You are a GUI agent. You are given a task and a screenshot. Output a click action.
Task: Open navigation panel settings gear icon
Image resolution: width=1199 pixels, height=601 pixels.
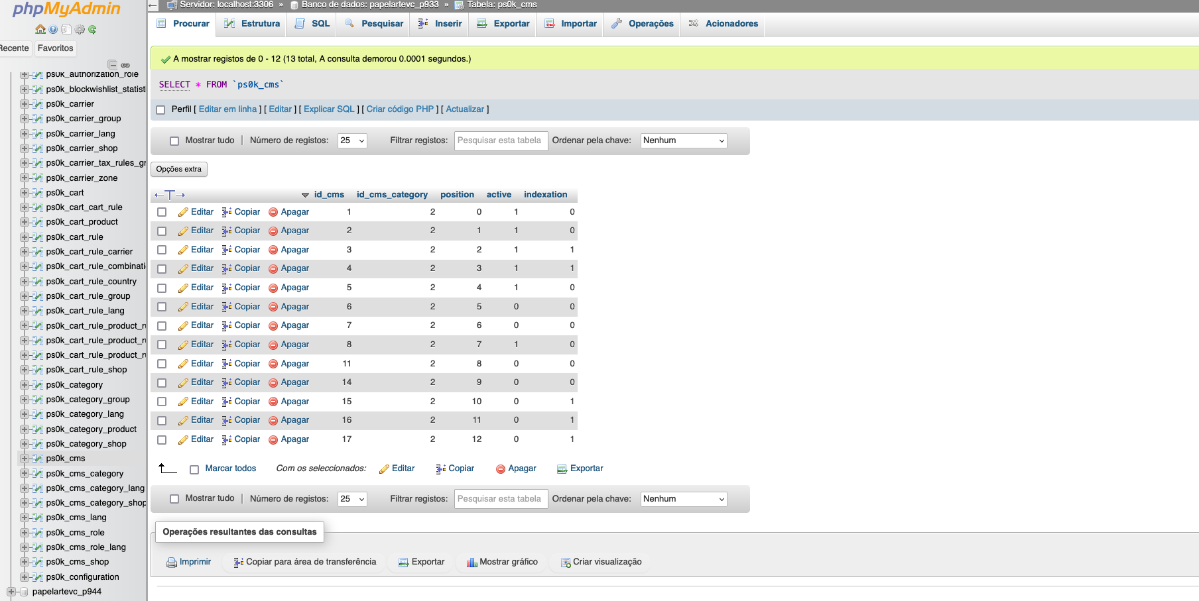tap(80, 29)
